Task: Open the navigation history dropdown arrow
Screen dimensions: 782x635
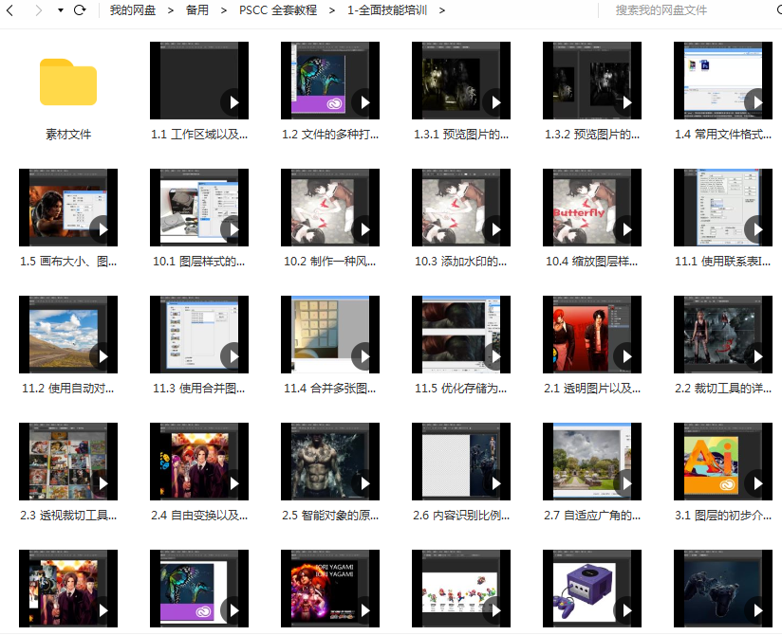Action: [x=61, y=10]
